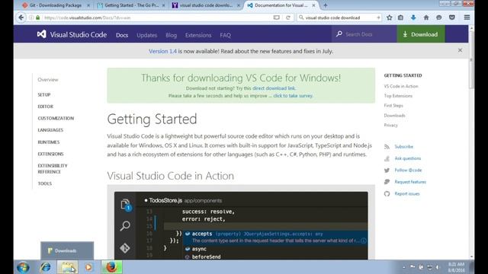Click the Request features chat icon

(387, 182)
